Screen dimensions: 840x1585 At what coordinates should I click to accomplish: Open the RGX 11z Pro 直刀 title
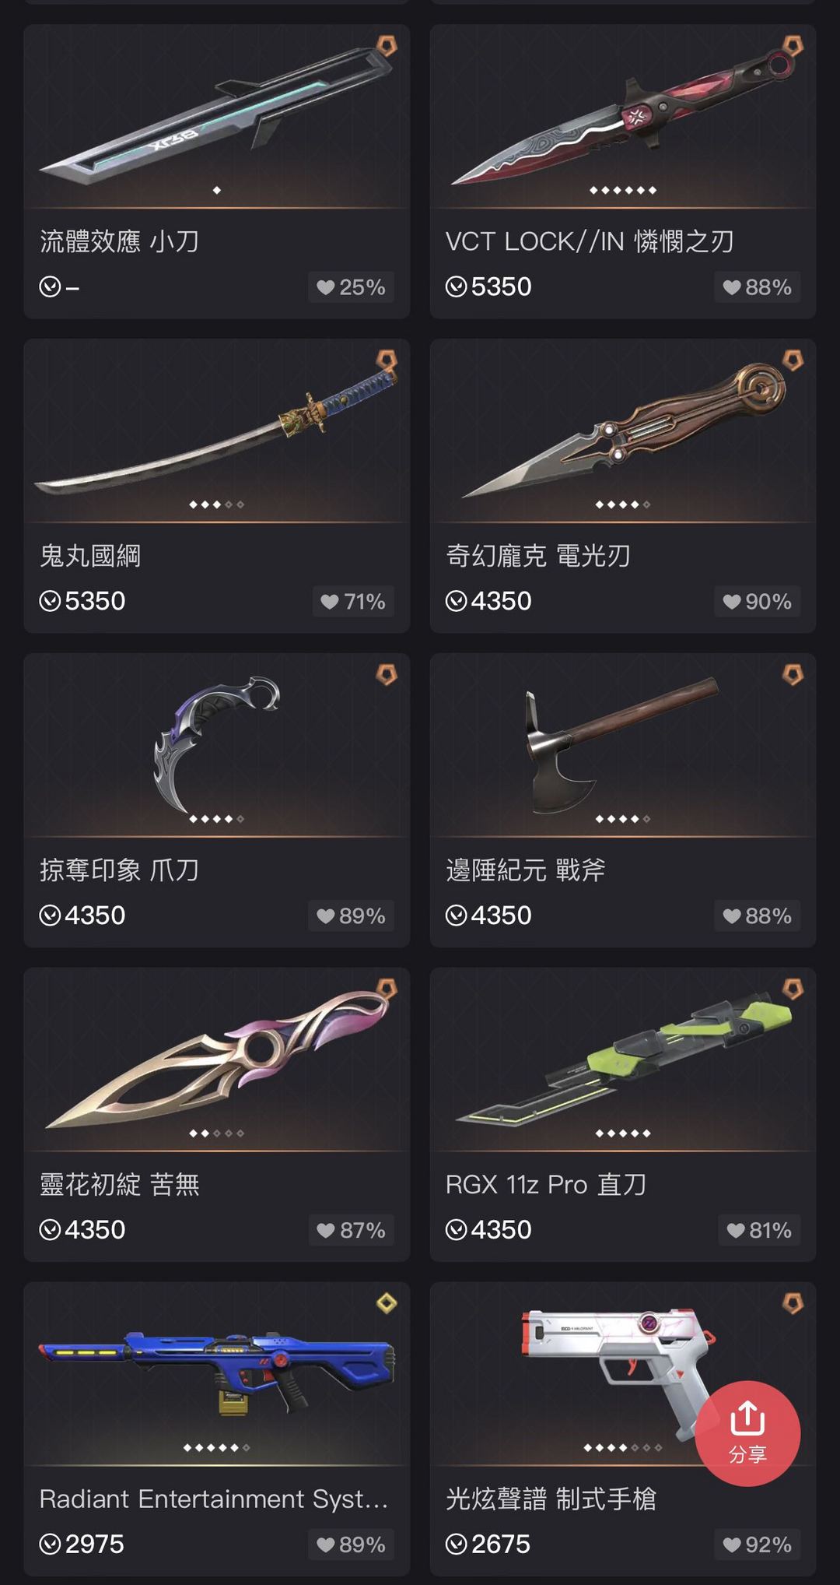[x=546, y=1184]
